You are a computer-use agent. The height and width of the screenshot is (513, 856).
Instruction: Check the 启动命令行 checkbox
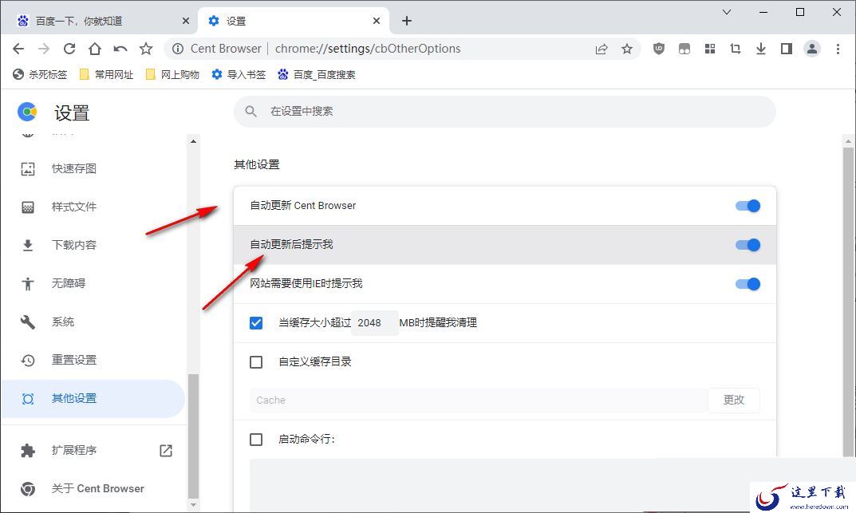(256, 440)
